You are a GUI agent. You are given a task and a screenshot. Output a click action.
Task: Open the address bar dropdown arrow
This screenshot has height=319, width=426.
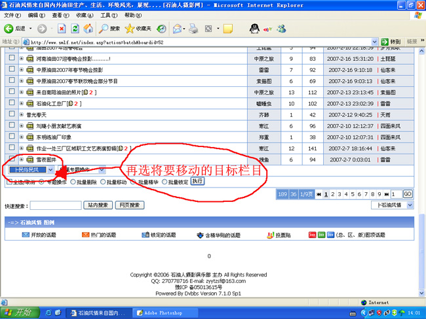click(374, 42)
